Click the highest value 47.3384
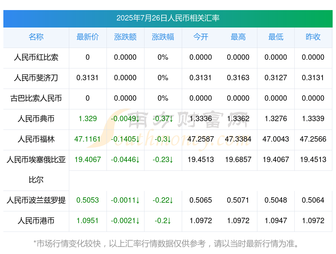 pos(238,139)
